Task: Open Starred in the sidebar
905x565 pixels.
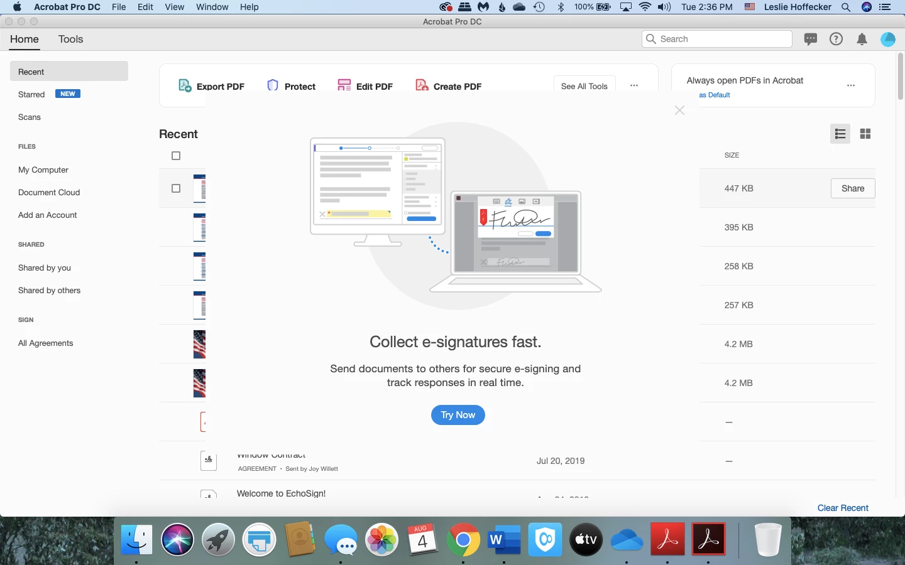Action: coord(31,94)
